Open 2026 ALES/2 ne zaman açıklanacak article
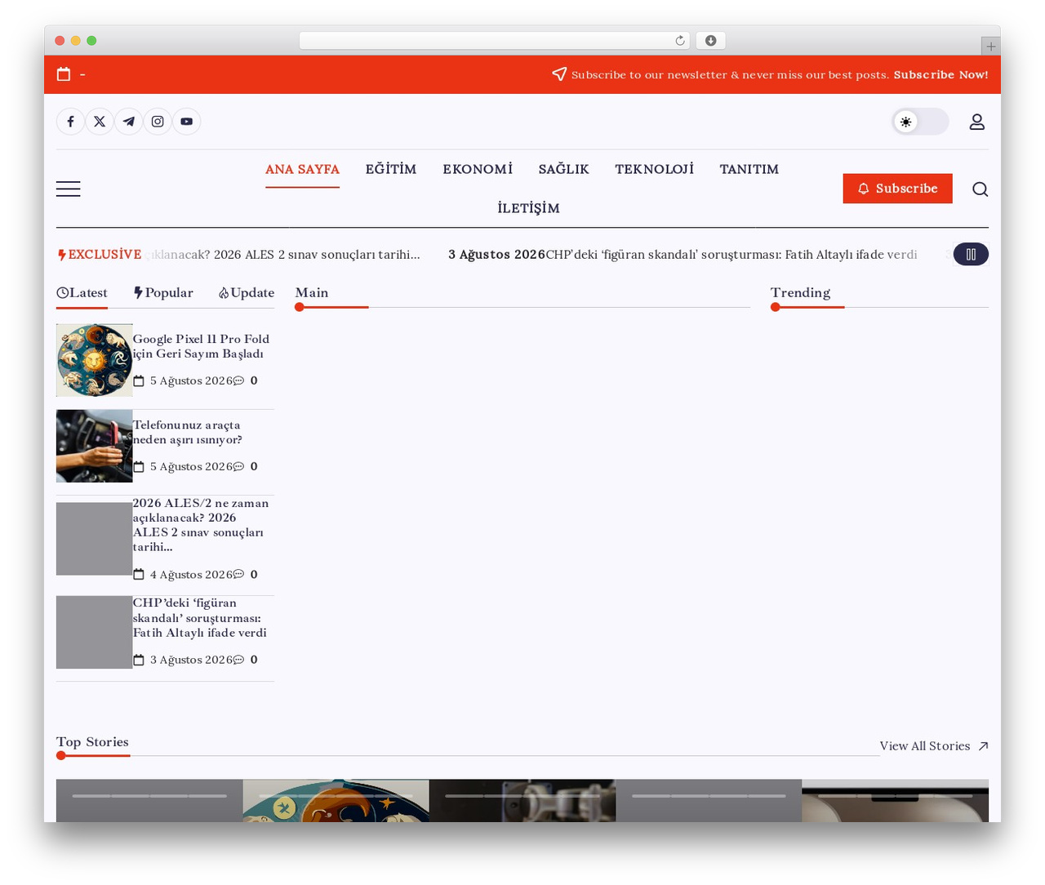 (x=201, y=525)
